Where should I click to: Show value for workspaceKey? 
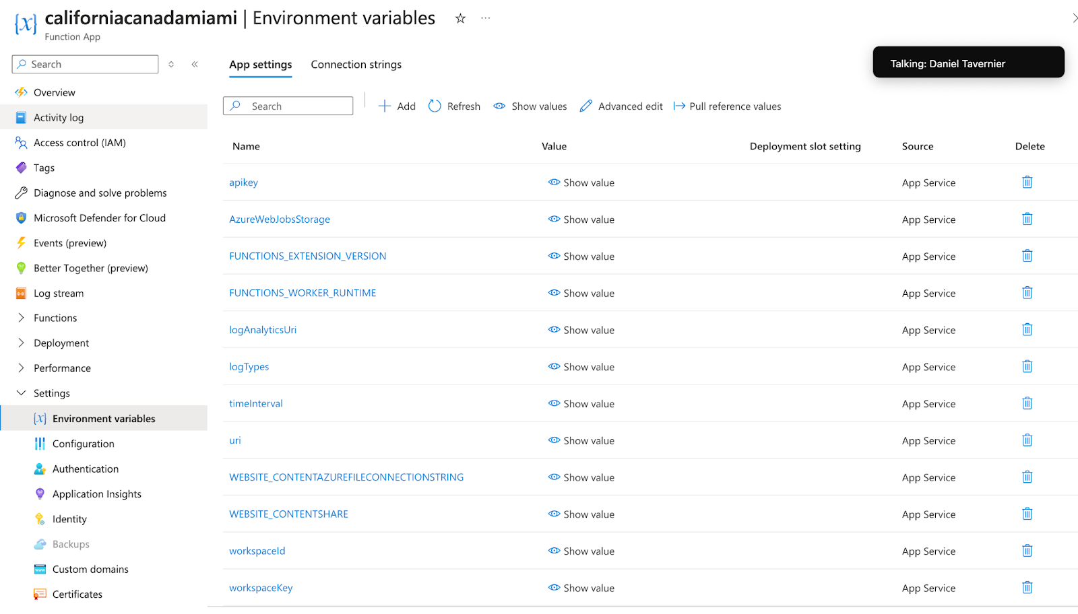581,588
